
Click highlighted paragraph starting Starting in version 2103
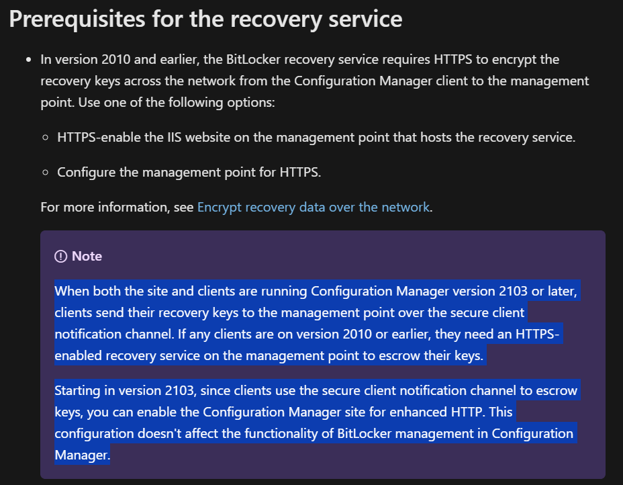click(x=317, y=423)
